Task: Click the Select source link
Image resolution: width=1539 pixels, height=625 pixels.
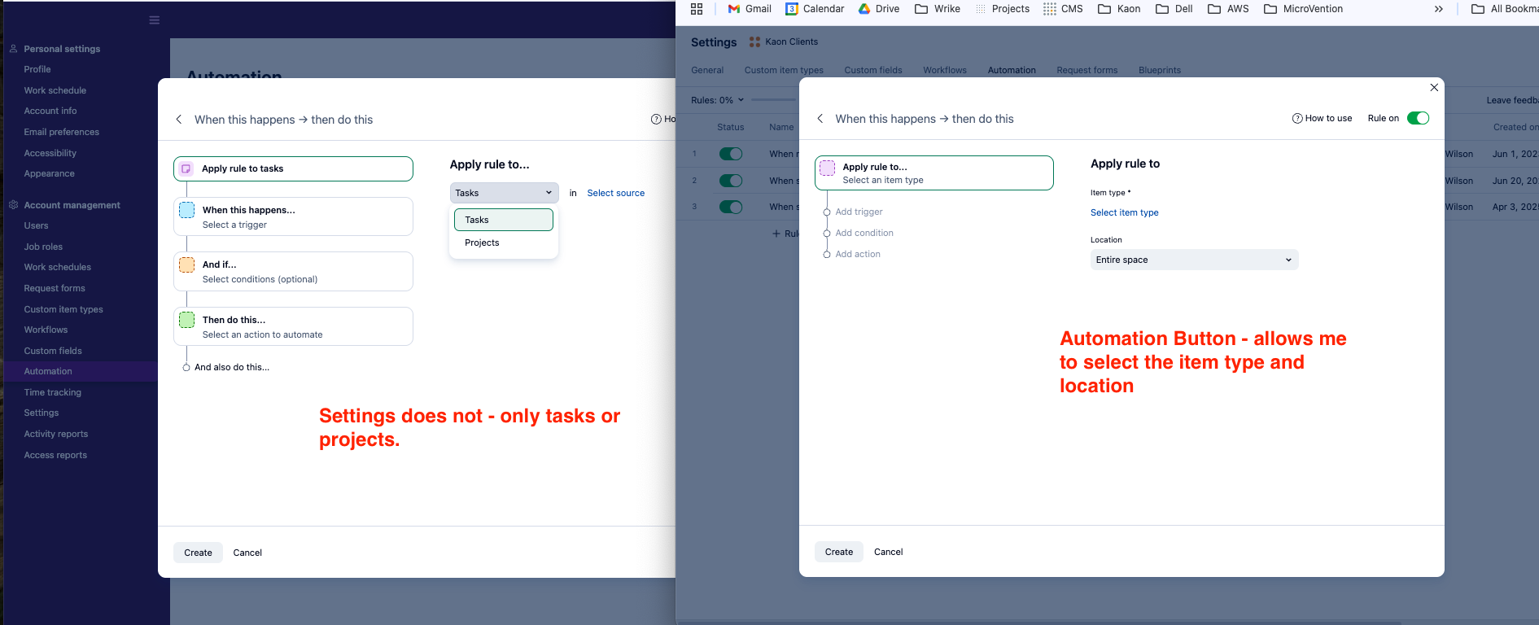Action: point(616,193)
